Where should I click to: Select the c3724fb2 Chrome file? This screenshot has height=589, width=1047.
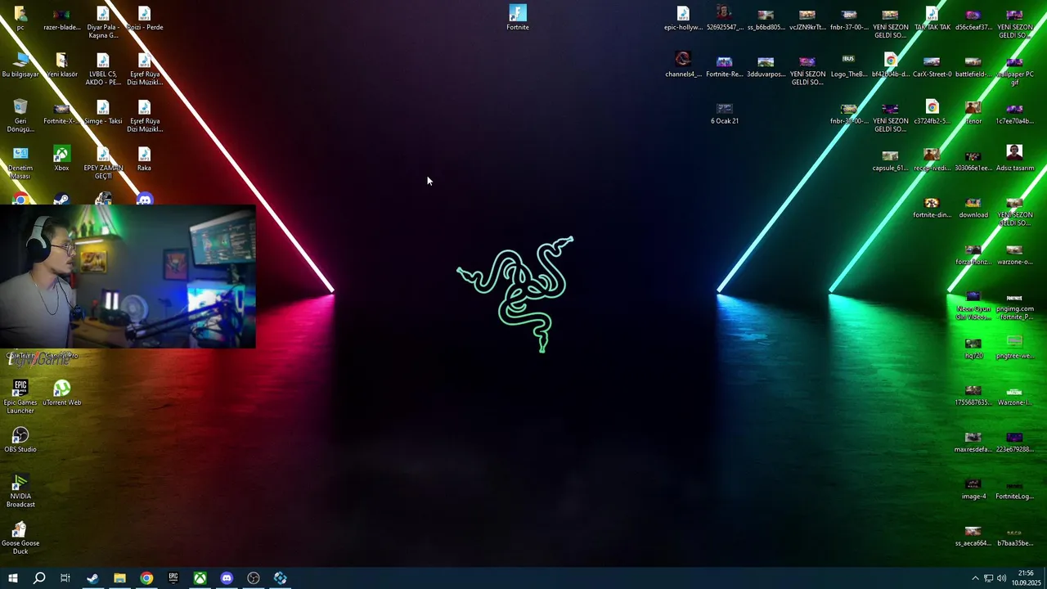pyautogui.click(x=932, y=112)
